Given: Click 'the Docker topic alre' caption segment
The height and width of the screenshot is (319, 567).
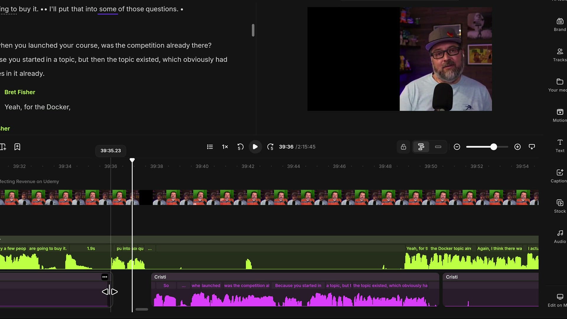Looking at the screenshot, I should click(451, 248).
